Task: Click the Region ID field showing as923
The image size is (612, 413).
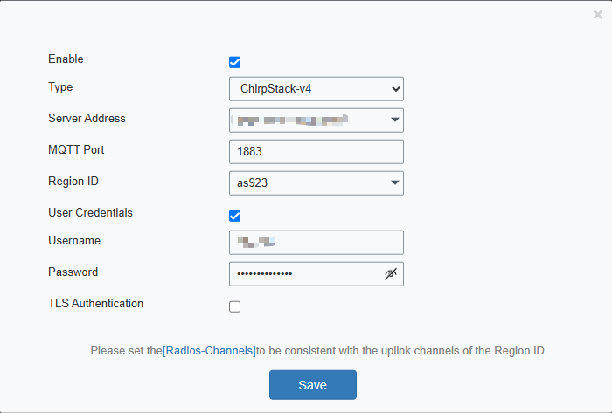Action: coord(306,182)
